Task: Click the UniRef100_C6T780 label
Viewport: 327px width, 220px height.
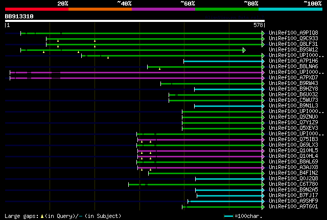Action: click(x=293, y=184)
